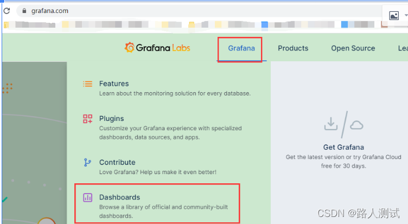This screenshot has height=224, width=408.
Task: Click the Features list icon
Action: coord(88,84)
